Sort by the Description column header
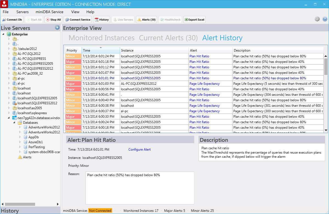 (278, 50)
